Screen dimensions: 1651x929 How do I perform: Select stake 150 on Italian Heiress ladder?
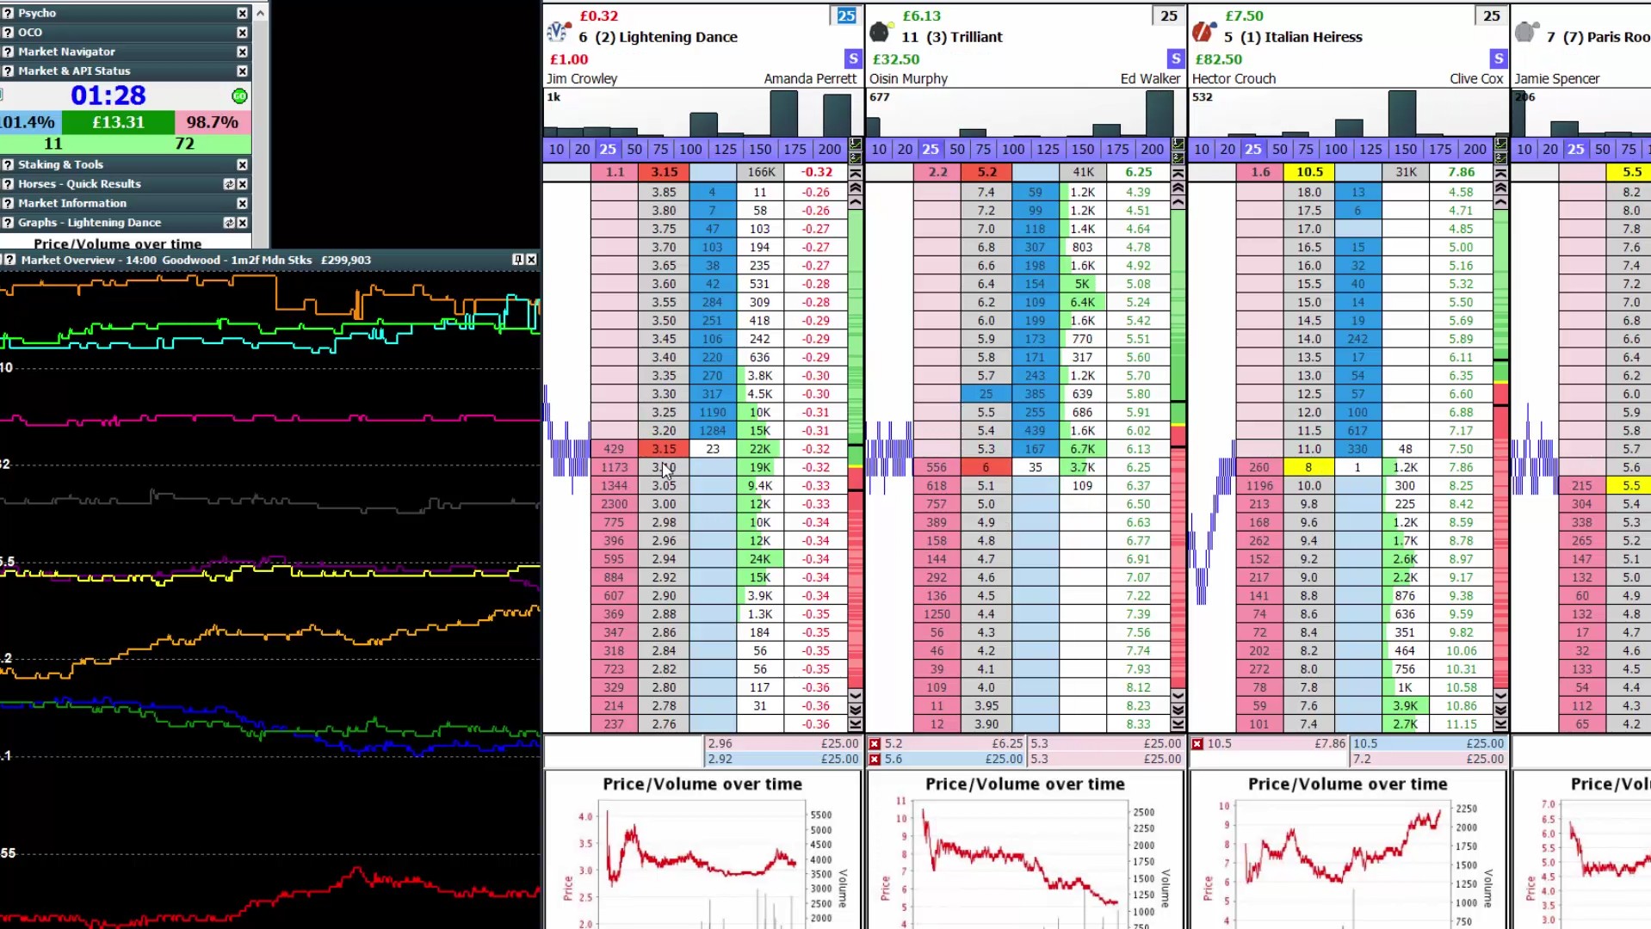(x=1406, y=150)
